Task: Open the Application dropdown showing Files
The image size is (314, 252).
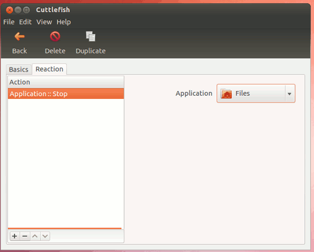Action: point(256,94)
